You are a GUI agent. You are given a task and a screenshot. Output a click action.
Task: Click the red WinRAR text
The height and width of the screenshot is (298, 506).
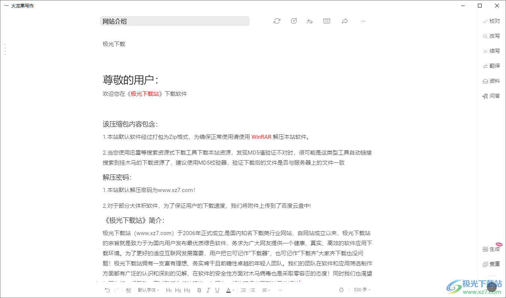261,137
